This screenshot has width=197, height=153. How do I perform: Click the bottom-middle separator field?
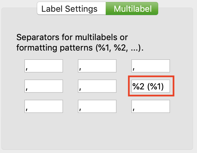pyautogui.click(x=97, y=106)
